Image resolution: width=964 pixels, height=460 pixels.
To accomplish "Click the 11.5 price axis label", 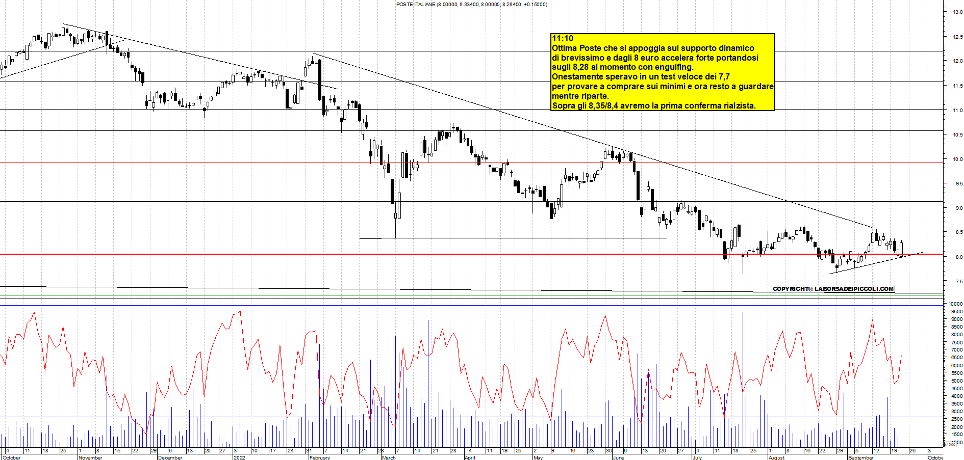I will tap(957, 86).
